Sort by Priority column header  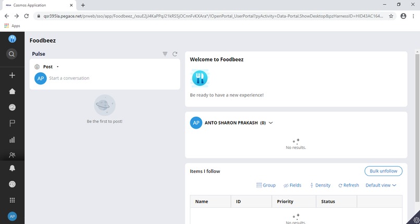point(294,202)
